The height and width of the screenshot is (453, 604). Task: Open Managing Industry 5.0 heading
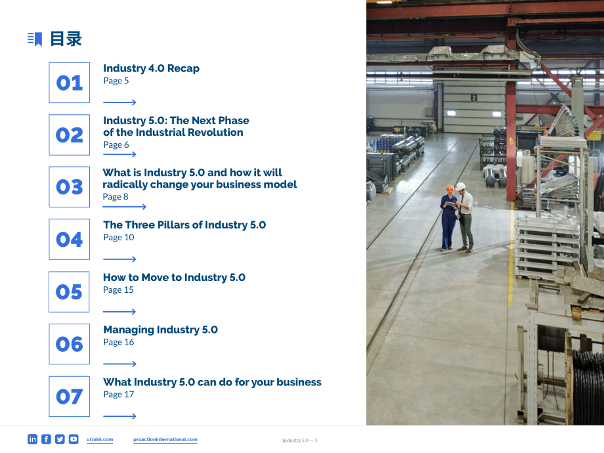pyautogui.click(x=161, y=330)
